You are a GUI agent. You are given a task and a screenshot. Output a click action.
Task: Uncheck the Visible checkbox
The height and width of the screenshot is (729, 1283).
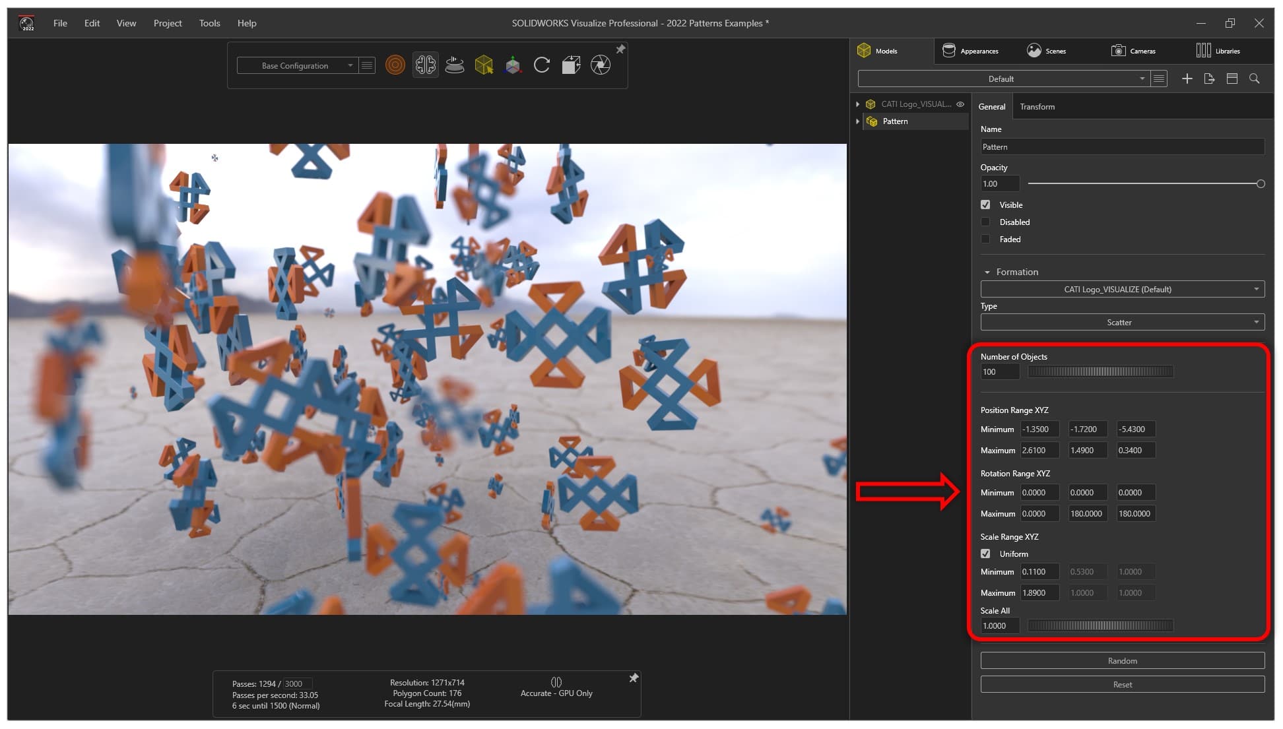point(985,205)
